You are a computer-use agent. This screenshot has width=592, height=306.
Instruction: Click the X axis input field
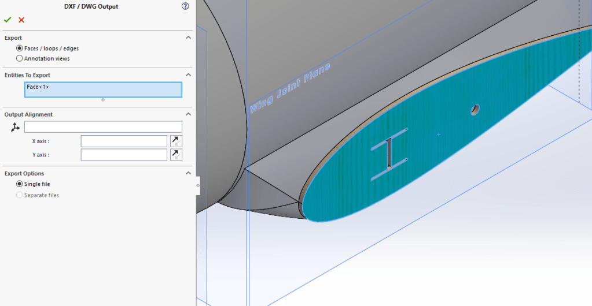tap(124, 141)
